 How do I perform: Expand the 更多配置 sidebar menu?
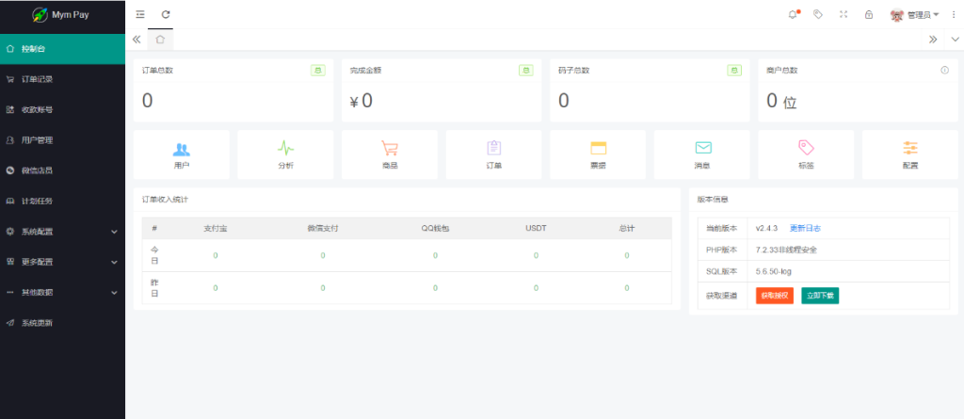(62, 262)
